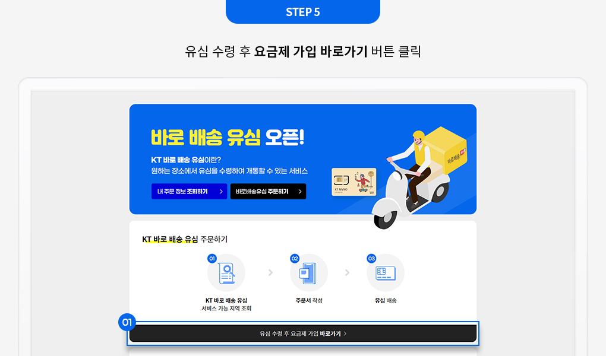
Task: Click arrow between steps 02 and 03
Action: [347, 272]
